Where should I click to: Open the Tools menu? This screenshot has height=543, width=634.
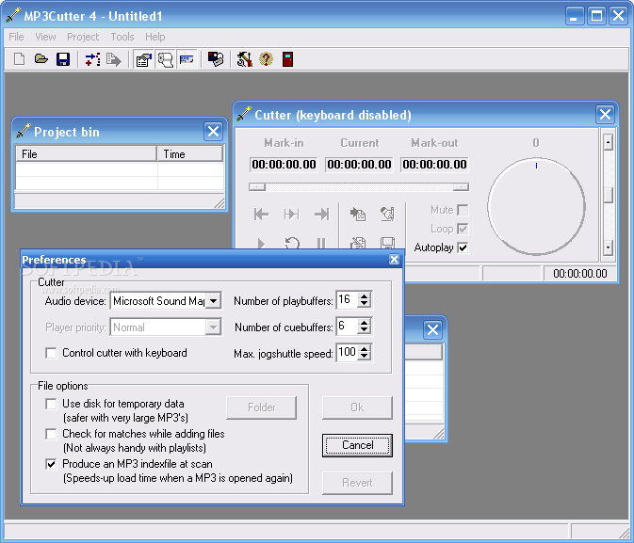[122, 37]
